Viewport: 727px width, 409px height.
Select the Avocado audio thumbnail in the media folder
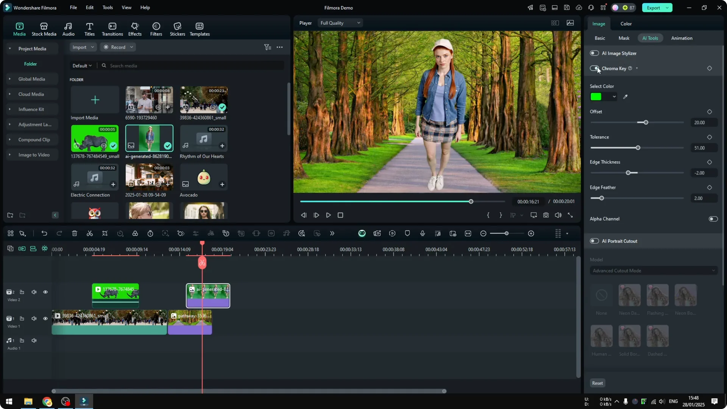tap(204, 177)
